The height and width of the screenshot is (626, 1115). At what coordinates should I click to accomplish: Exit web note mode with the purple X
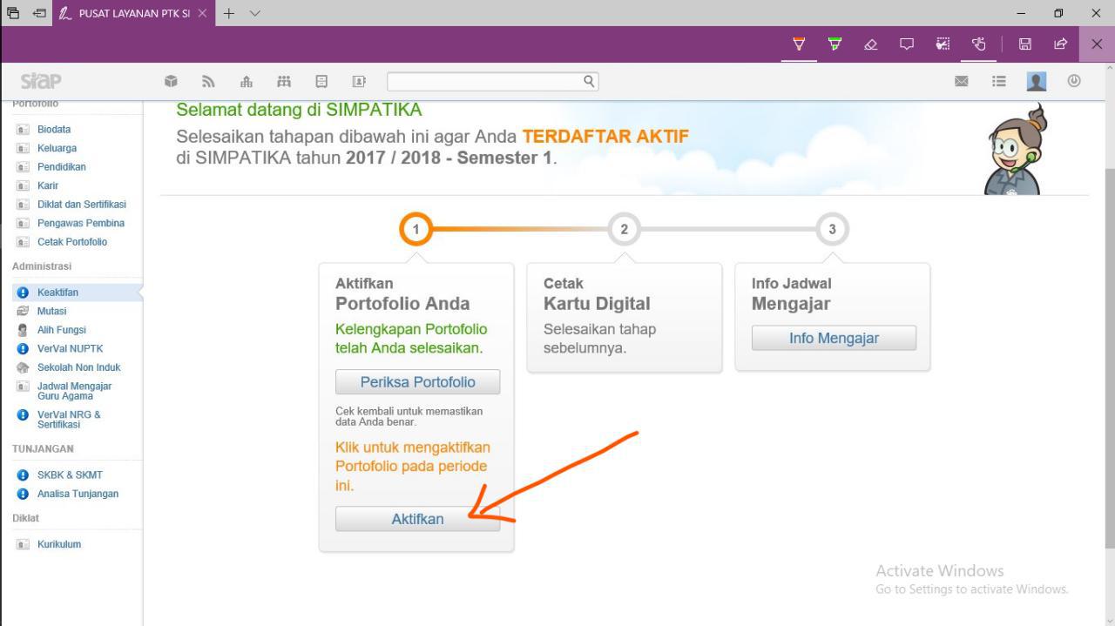[x=1097, y=44]
